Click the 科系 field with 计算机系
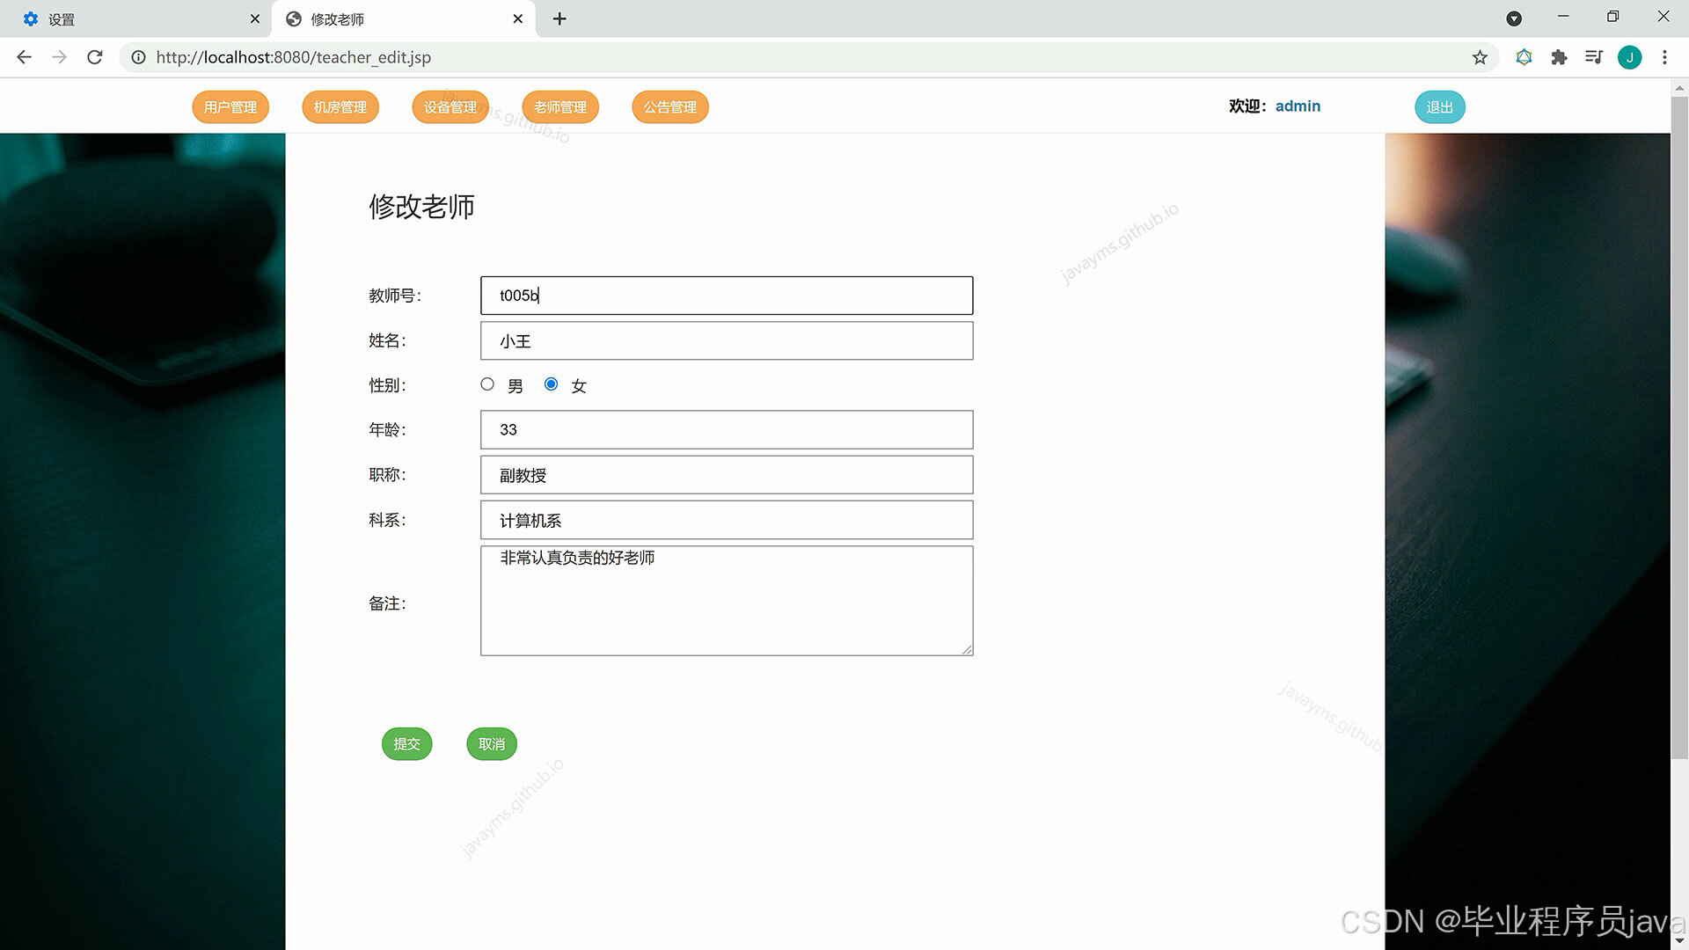 tap(727, 520)
